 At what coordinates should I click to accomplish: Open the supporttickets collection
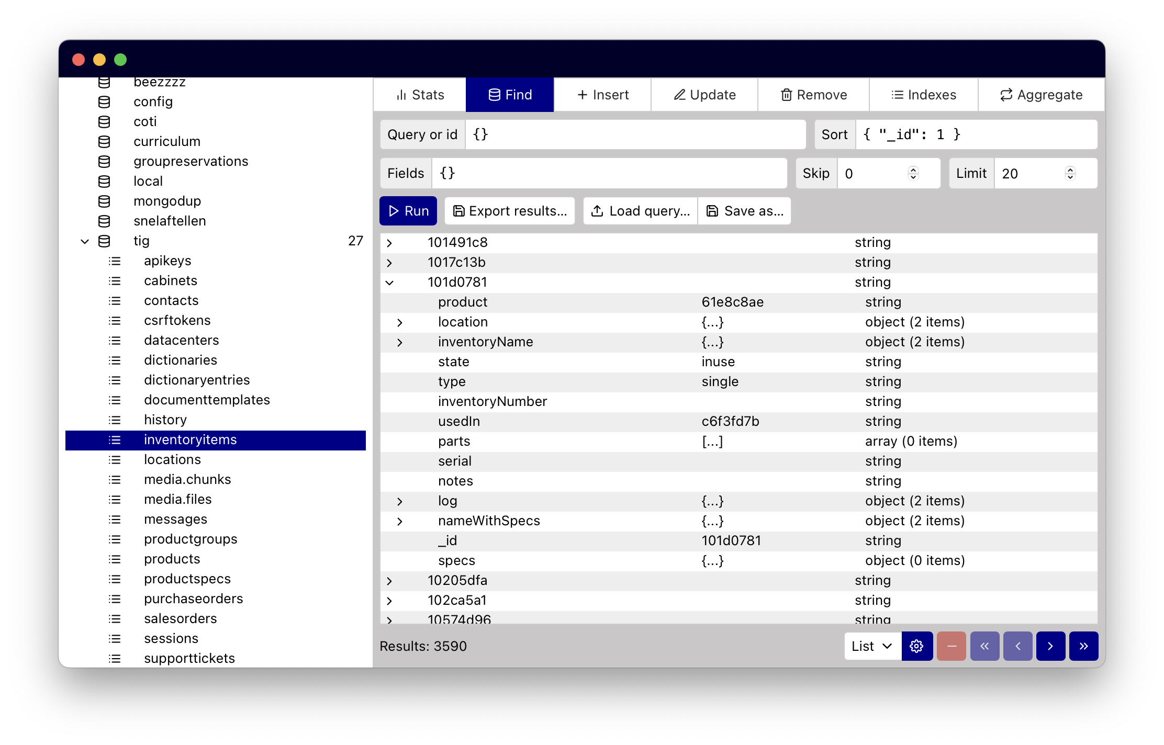point(189,658)
